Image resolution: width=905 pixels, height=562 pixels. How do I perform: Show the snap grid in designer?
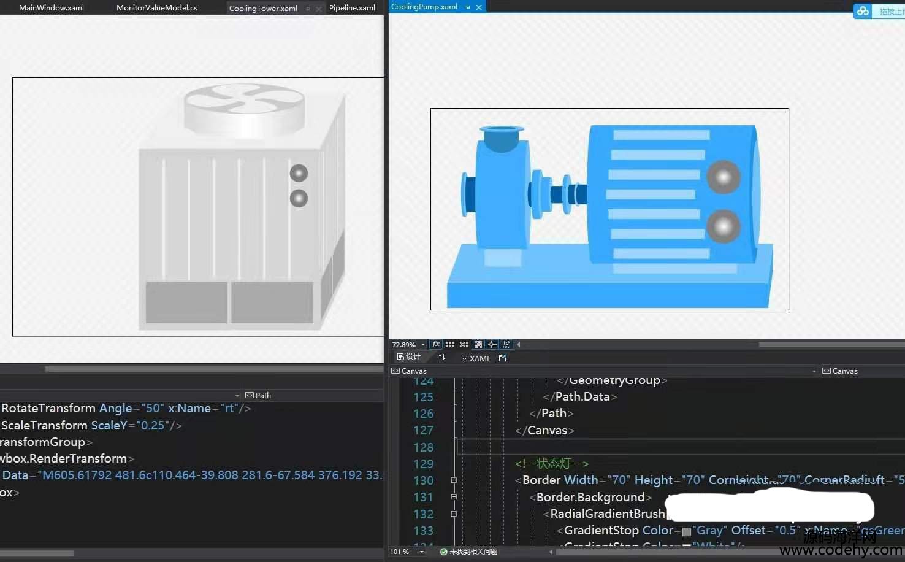(450, 345)
